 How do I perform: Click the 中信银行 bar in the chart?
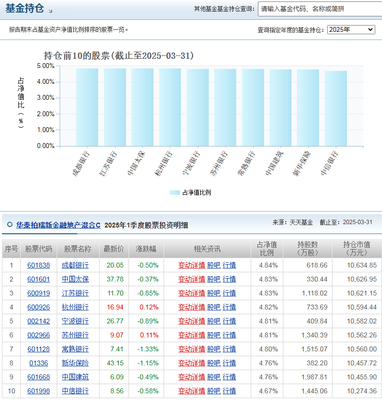click(x=335, y=108)
